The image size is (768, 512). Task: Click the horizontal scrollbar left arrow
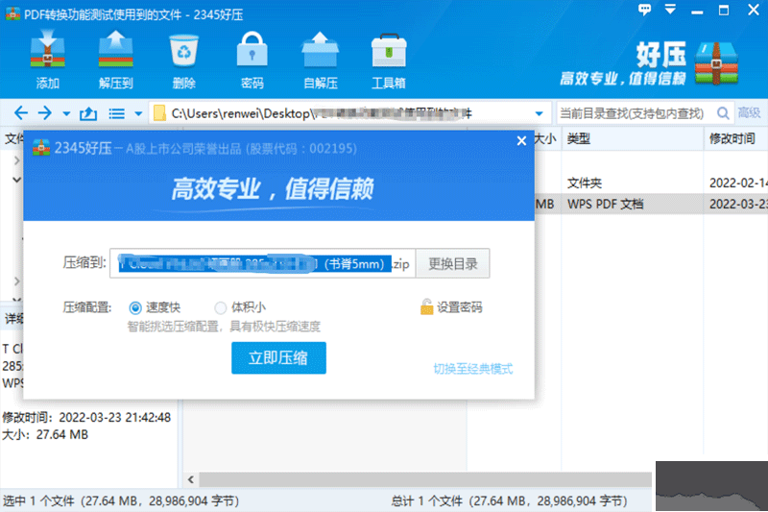pyautogui.click(x=191, y=479)
